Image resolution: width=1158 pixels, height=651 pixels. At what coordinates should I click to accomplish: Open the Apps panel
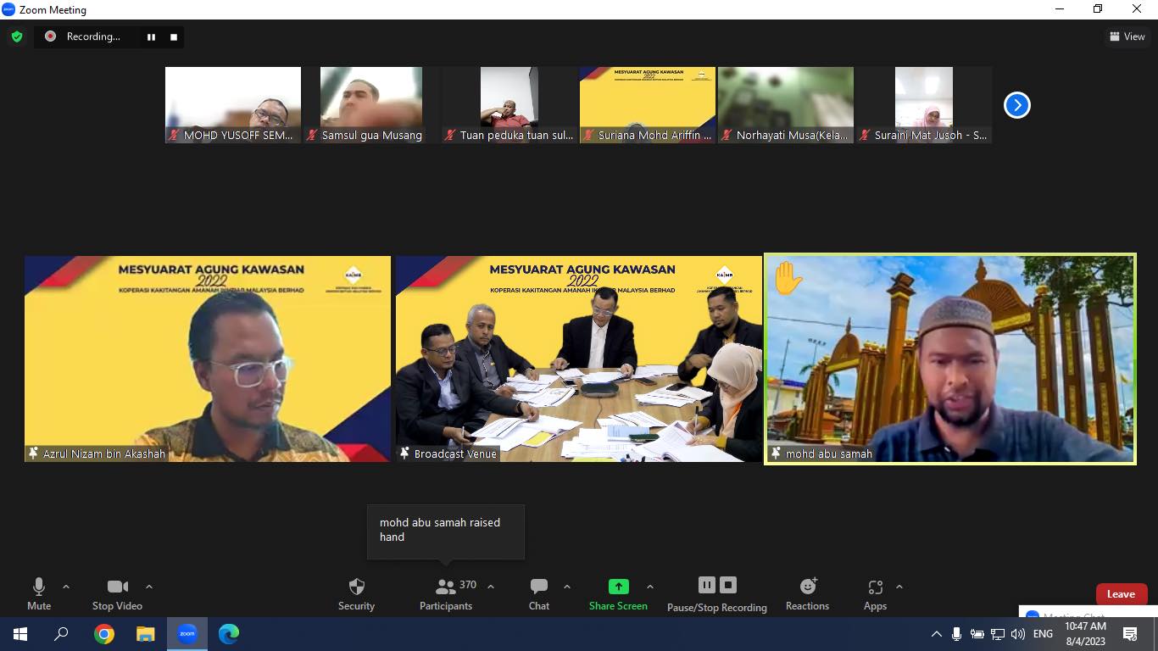click(875, 594)
